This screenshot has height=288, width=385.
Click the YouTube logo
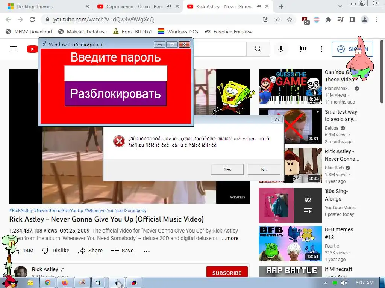click(x=32, y=49)
